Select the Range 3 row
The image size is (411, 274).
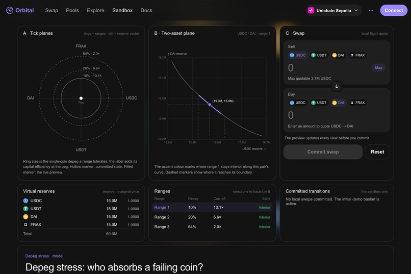pyautogui.click(x=212, y=227)
